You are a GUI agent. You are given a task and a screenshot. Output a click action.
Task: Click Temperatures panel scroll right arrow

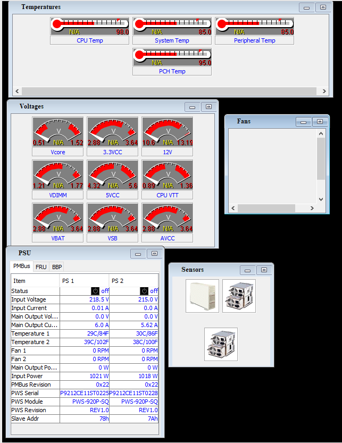[324, 91]
